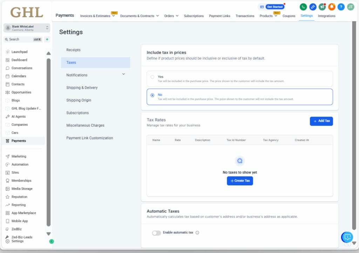This screenshot has height=253, width=359.
Task: Open the help question mark icon
Action: pyautogui.click(x=341, y=7)
